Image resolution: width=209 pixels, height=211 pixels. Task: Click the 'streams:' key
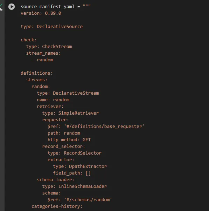(x=37, y=80)
